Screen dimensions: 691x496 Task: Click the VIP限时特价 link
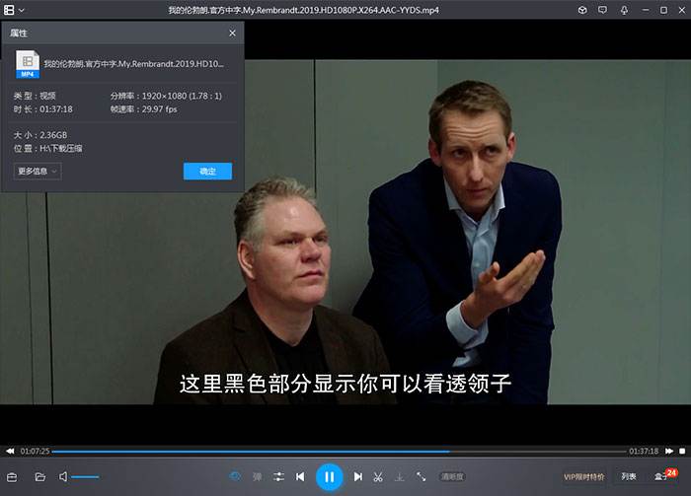click(x=584, y=476)
